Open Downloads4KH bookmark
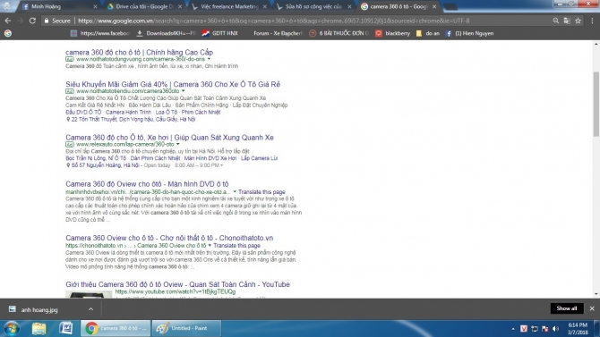This screenshot has width=600, height=337. (x=166, y=34)
